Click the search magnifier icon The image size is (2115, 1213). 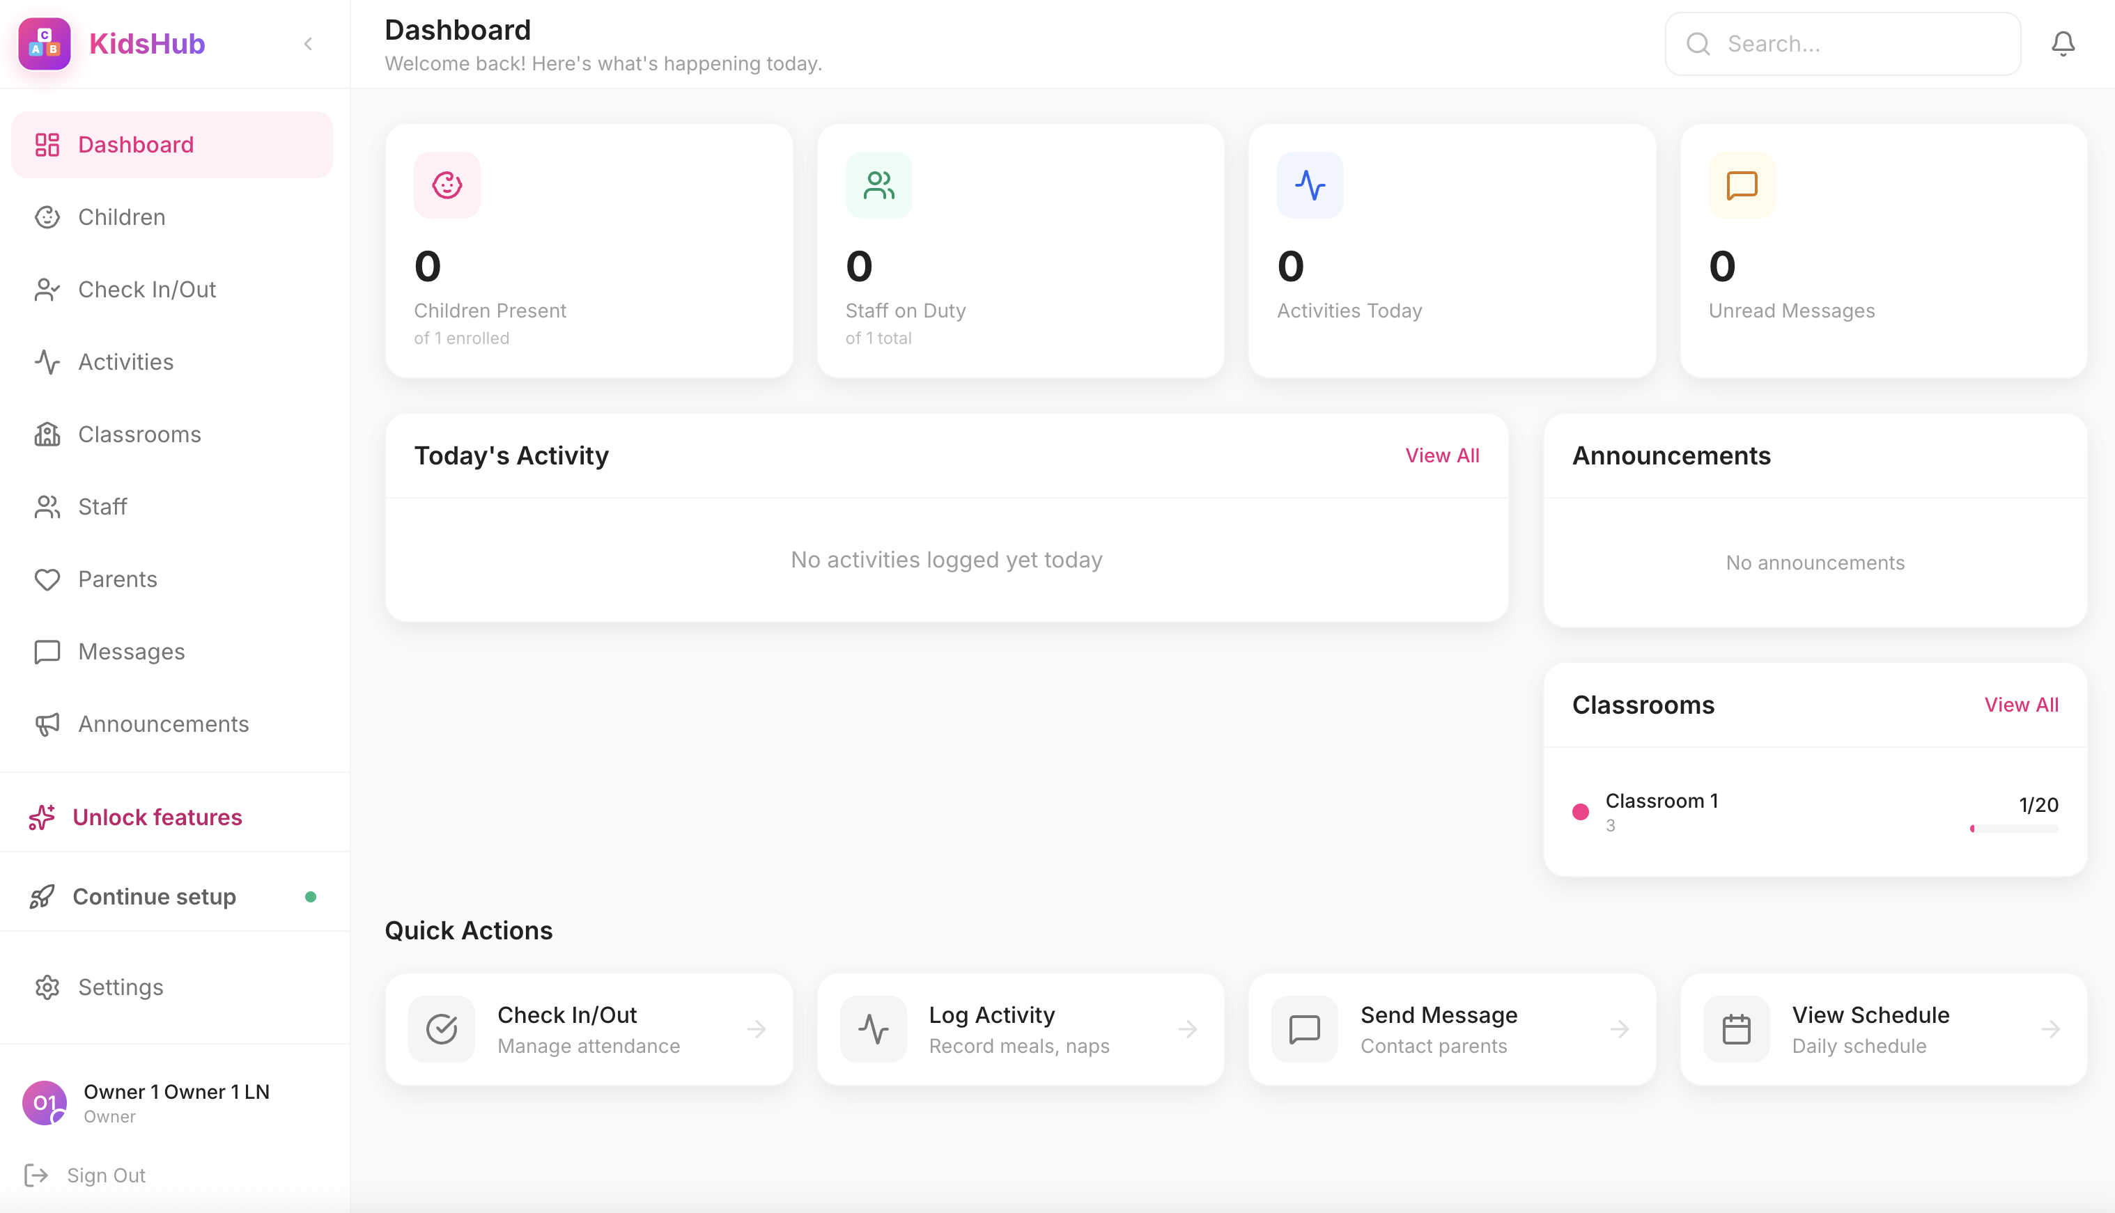tap(1698, 43)
